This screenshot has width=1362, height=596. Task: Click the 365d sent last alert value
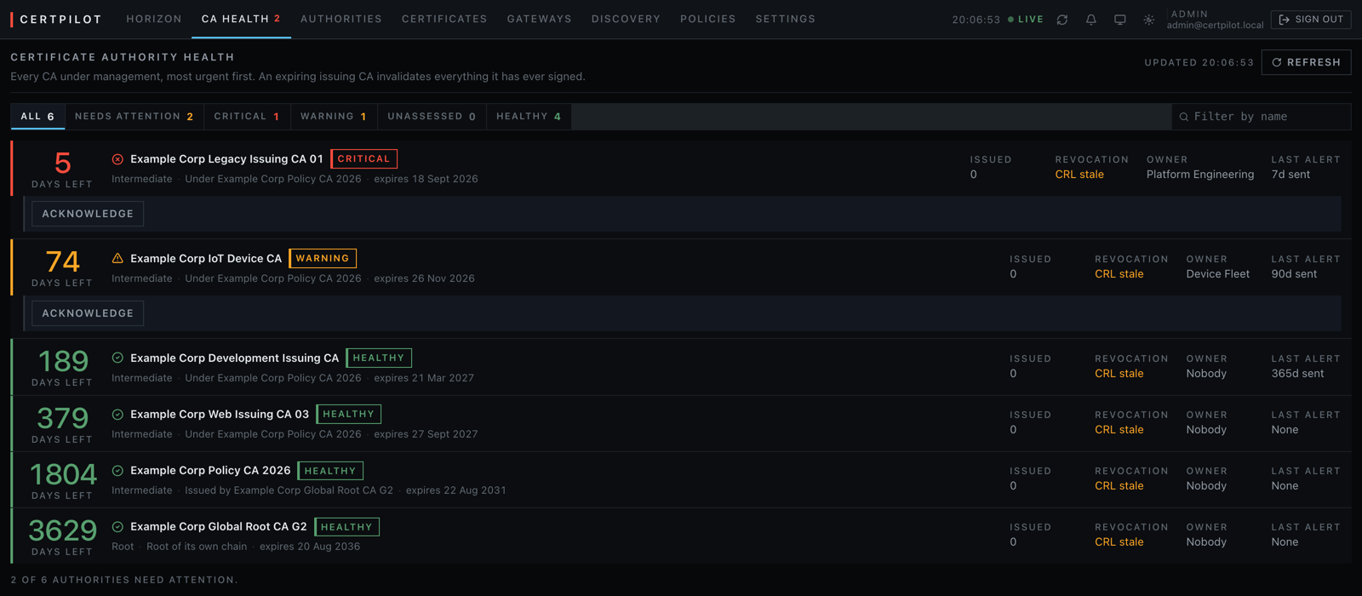(x=1298, y=374)
